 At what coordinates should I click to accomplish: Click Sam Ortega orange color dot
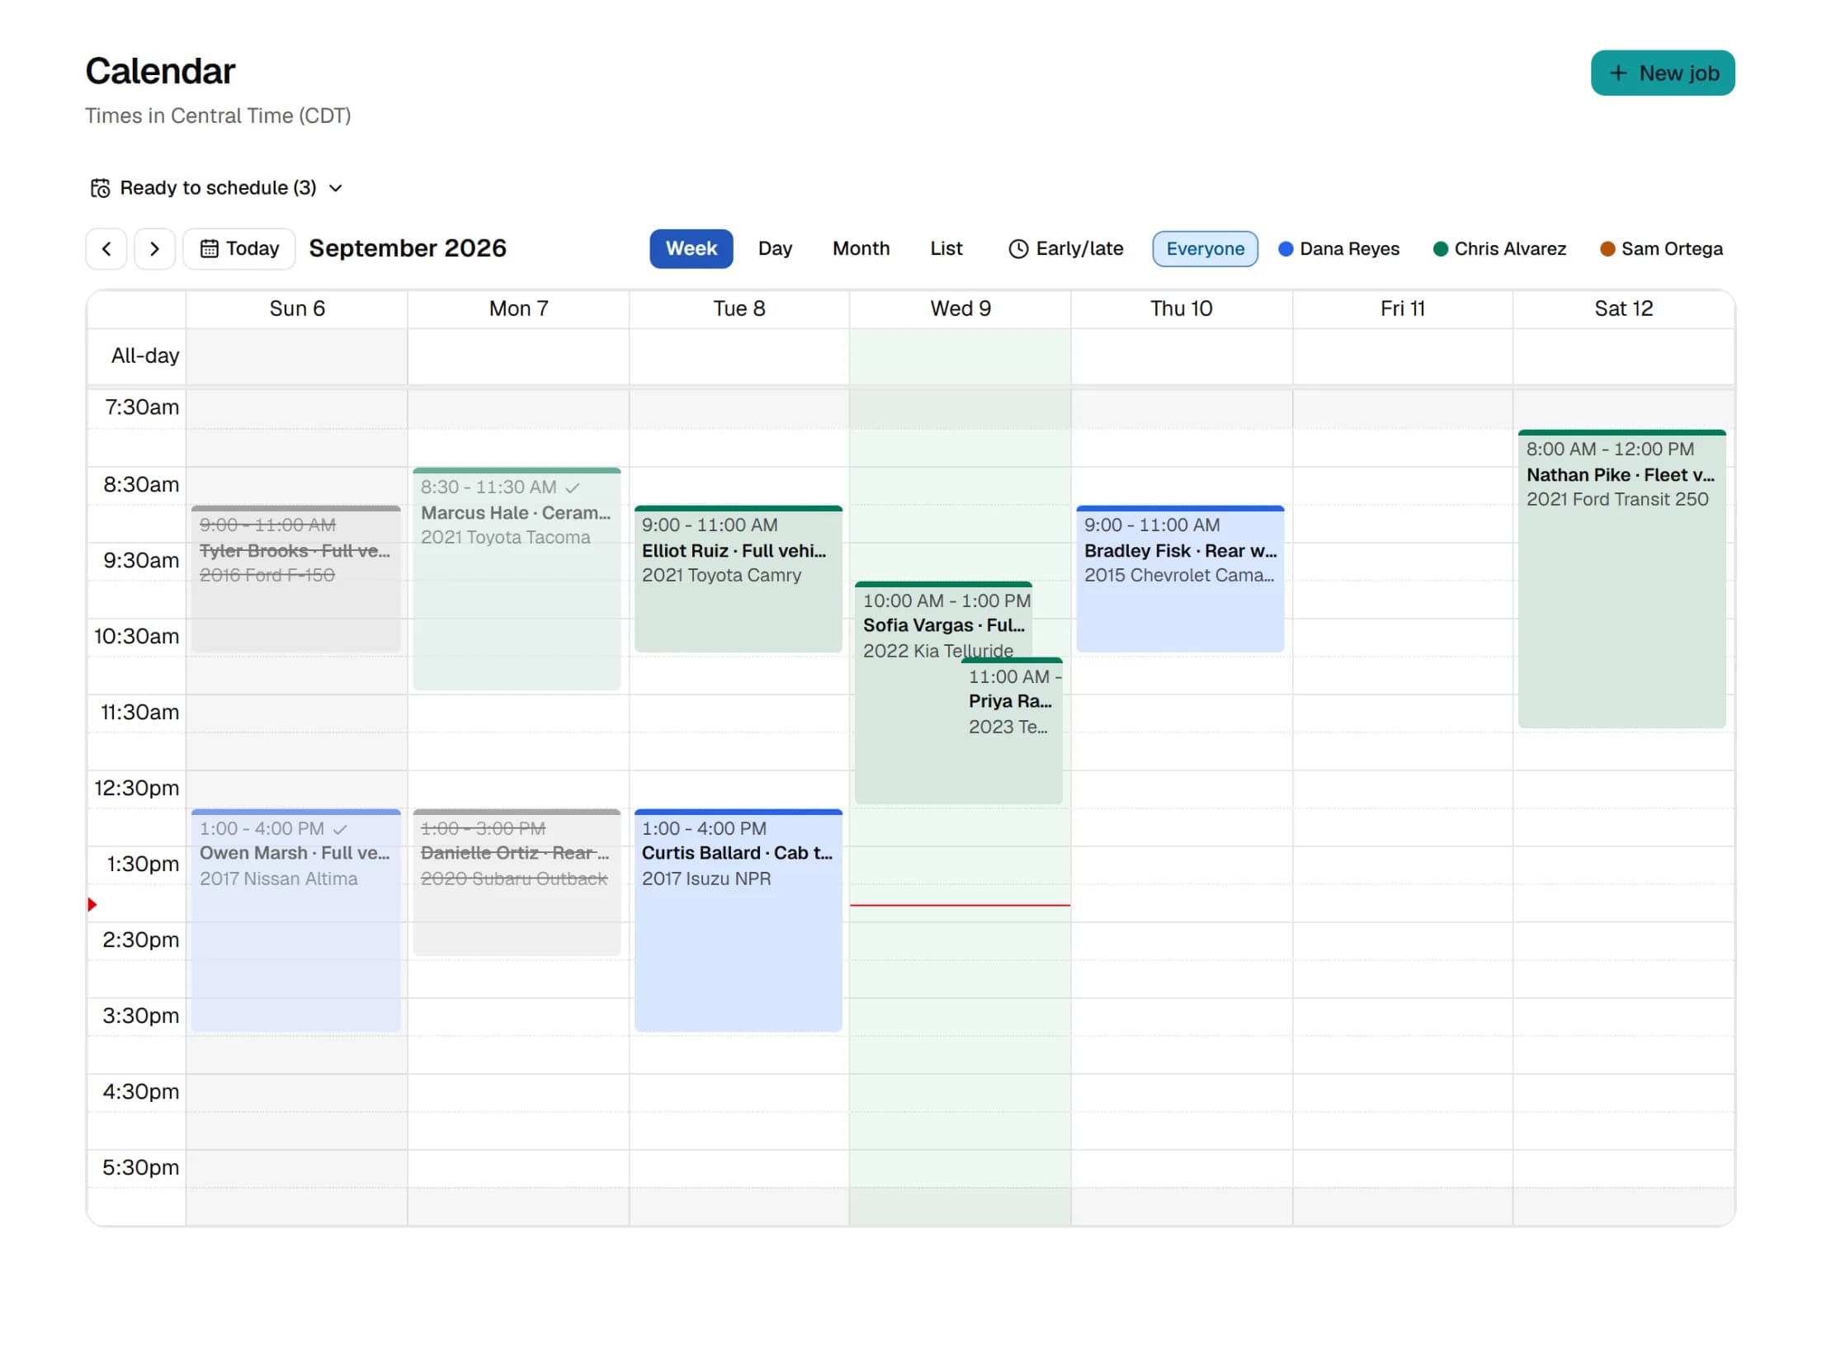point(1607,248)
